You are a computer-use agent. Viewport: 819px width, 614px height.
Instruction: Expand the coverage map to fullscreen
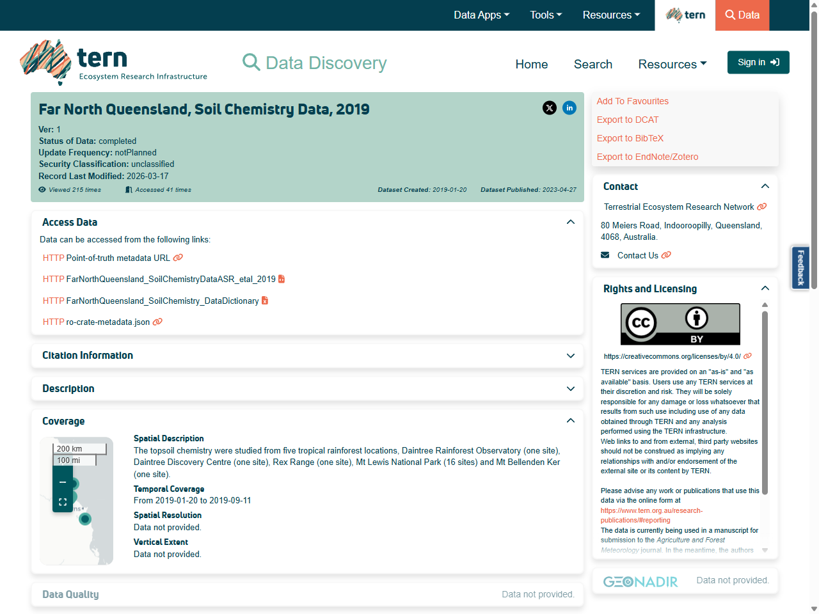coord(62,502)
